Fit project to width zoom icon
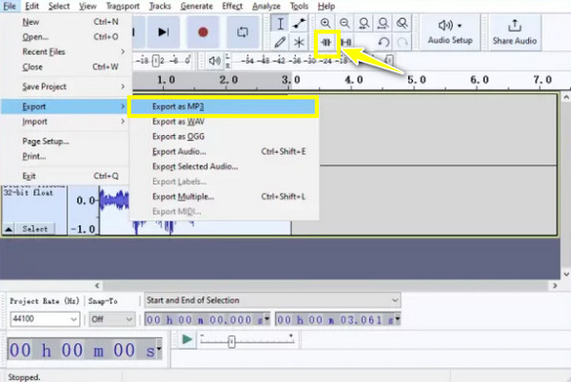This screenshot has width=571, height=382. click(383, 23)
